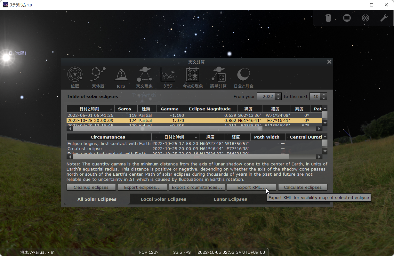394x256 pixels.
Task: Sort the Circumstances column header
Action: tap(109, 137)
